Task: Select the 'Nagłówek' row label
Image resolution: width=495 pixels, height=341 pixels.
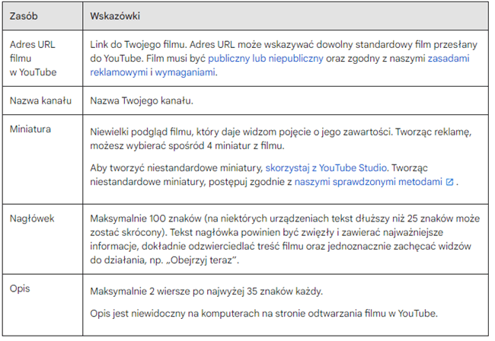Action: pyautogui.click(x=31, y=217)
